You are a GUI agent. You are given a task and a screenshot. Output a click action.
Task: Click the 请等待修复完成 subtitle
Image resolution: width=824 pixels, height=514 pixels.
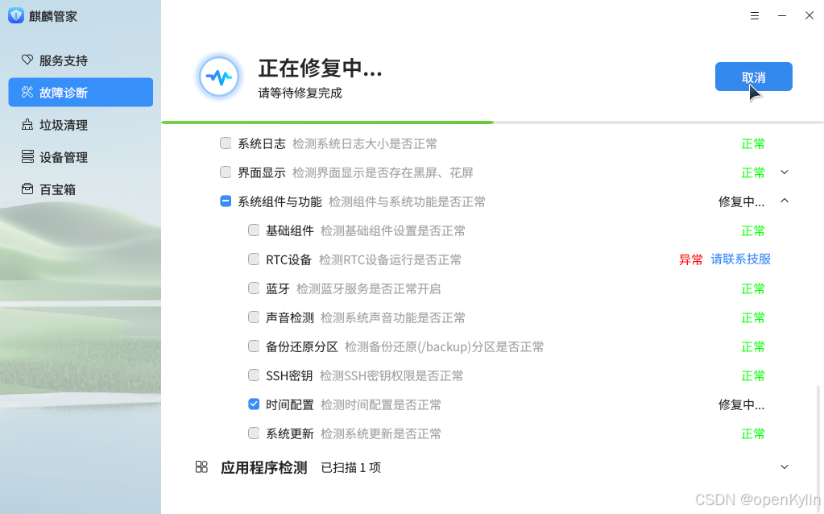point(300,93)
